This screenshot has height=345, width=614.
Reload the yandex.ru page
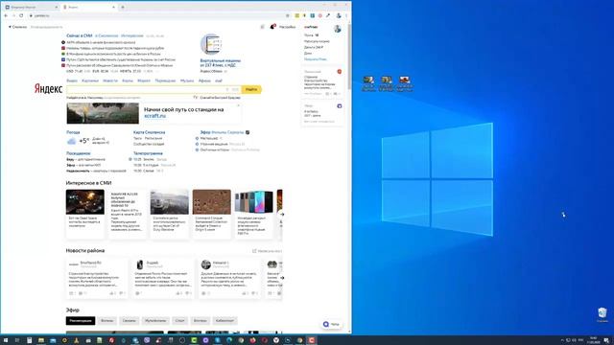pyautogui.click(x=21, y=15)
